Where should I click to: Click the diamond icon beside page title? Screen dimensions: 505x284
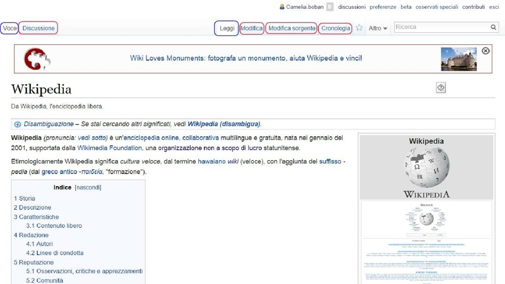[x=441, y=88]
